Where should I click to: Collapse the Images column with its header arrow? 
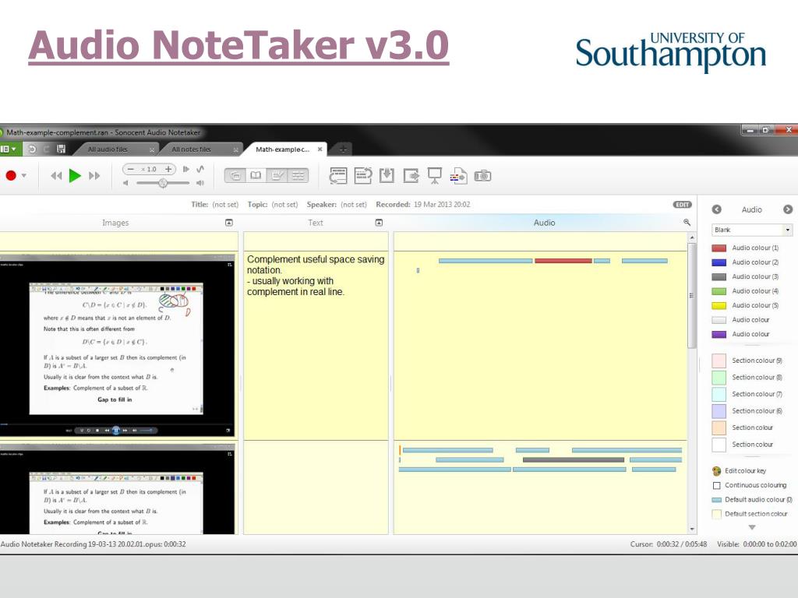coord(229,223)
